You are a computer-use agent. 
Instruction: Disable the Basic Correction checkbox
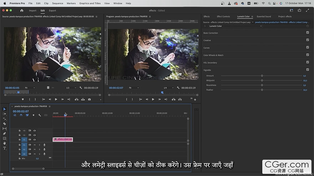[x=307, y=33]
